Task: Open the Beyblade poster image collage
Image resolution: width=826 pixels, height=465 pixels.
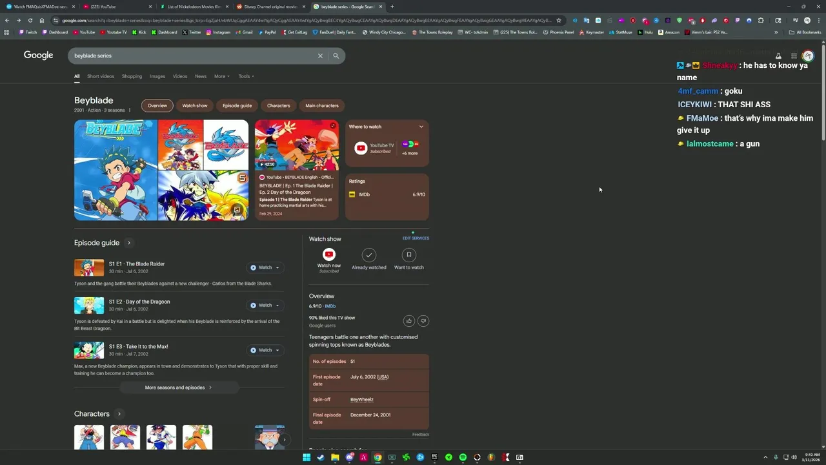Action: (161, 170)
